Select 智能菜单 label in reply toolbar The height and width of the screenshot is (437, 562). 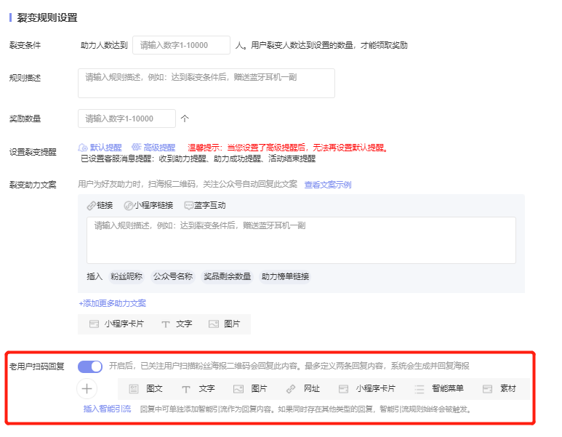pyautogui.click(x=448, y=388)
